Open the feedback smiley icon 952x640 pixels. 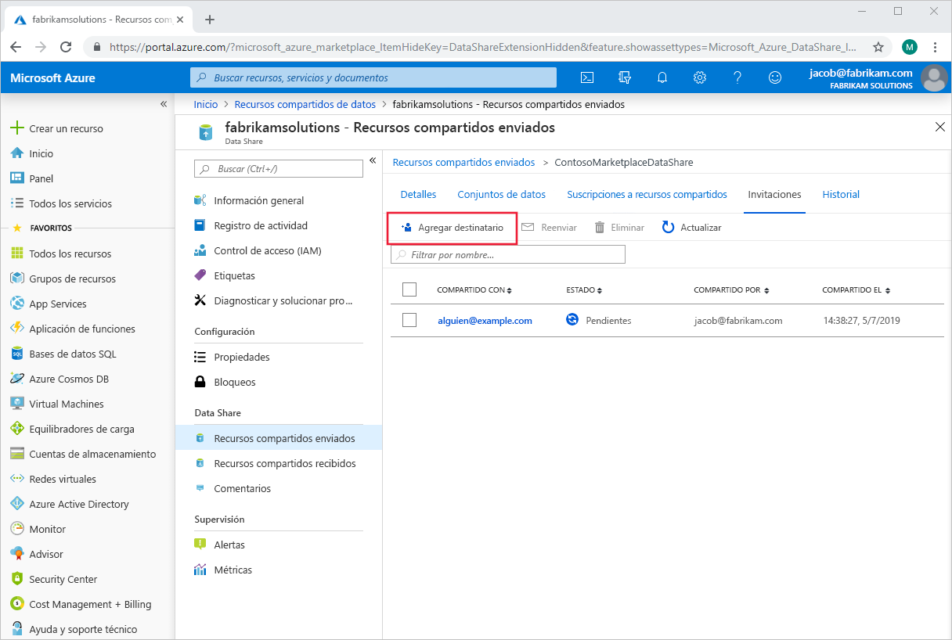[774, 77]
